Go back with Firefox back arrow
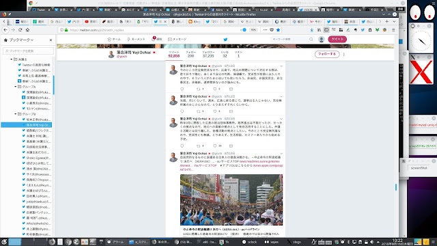437x246 pixels. click(x=5, y=30)
